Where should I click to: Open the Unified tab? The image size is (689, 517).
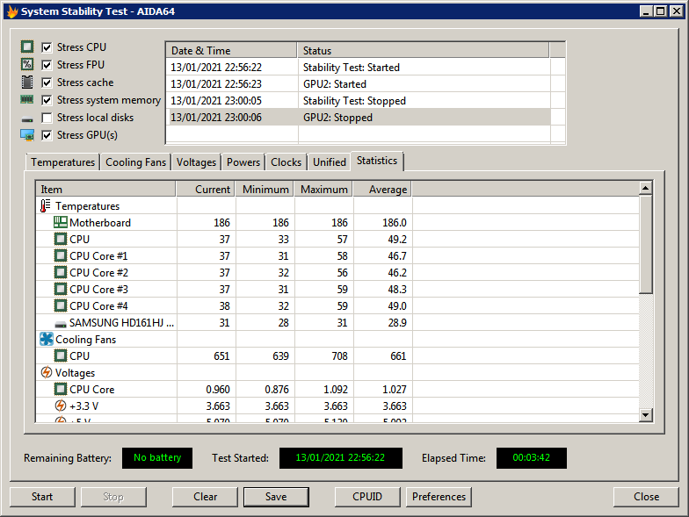click(329, 162)
